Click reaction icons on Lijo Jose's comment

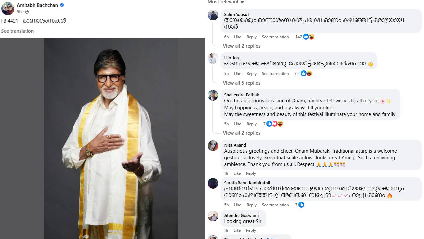point(306,74)
